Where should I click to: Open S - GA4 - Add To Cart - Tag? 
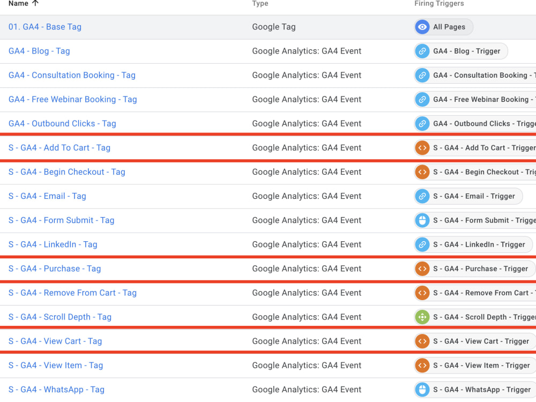tap(59, 148)
